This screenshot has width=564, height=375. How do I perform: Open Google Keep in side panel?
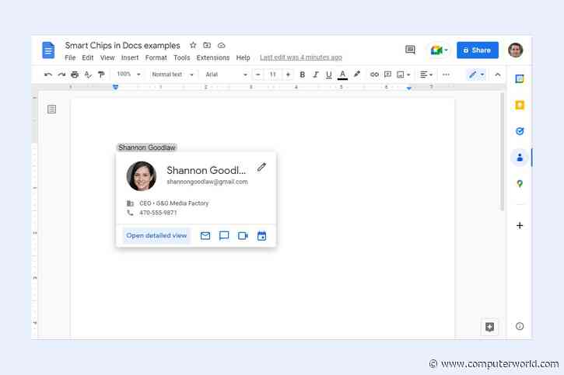520,105
